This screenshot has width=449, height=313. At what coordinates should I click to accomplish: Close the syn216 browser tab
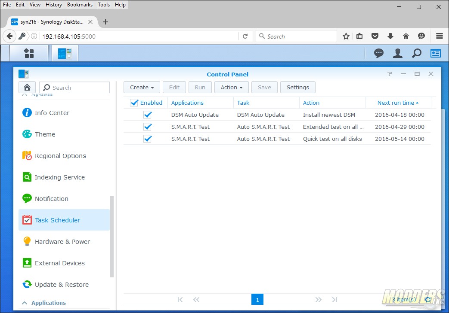[x=90, y=22]
